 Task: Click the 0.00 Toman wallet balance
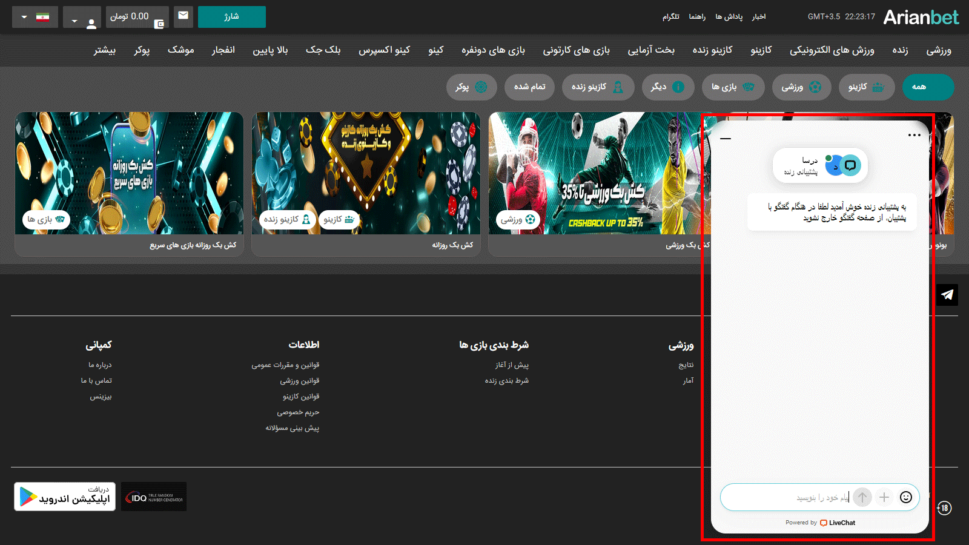pyautogui.click(x=137, y=17)
